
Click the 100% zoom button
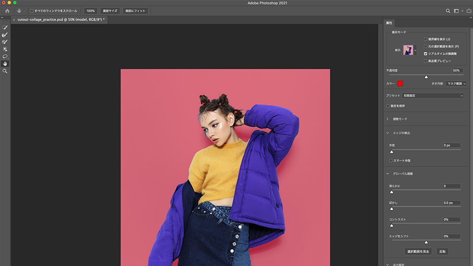(x=91, y=11)
